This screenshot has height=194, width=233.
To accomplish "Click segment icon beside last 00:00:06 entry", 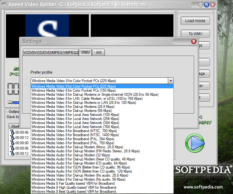I will pyautogui.click(x=12, y=148).
